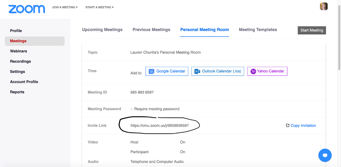Image resolution: width=341 pixels, height=167 pixels.
Task: Open the blue chat help bubble
Action: pos(325,155)
